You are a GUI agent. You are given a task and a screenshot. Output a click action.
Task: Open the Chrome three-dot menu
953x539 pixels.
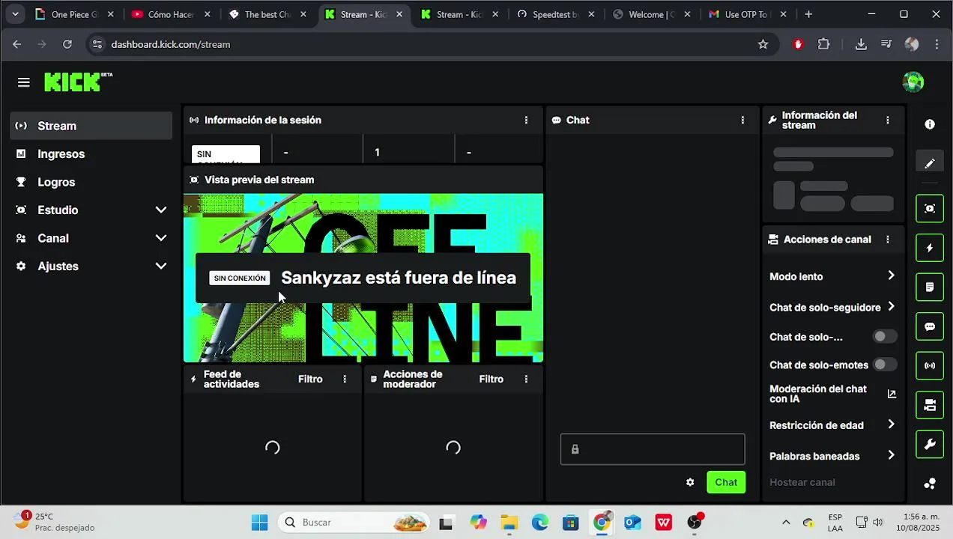(x=937, y=44)
